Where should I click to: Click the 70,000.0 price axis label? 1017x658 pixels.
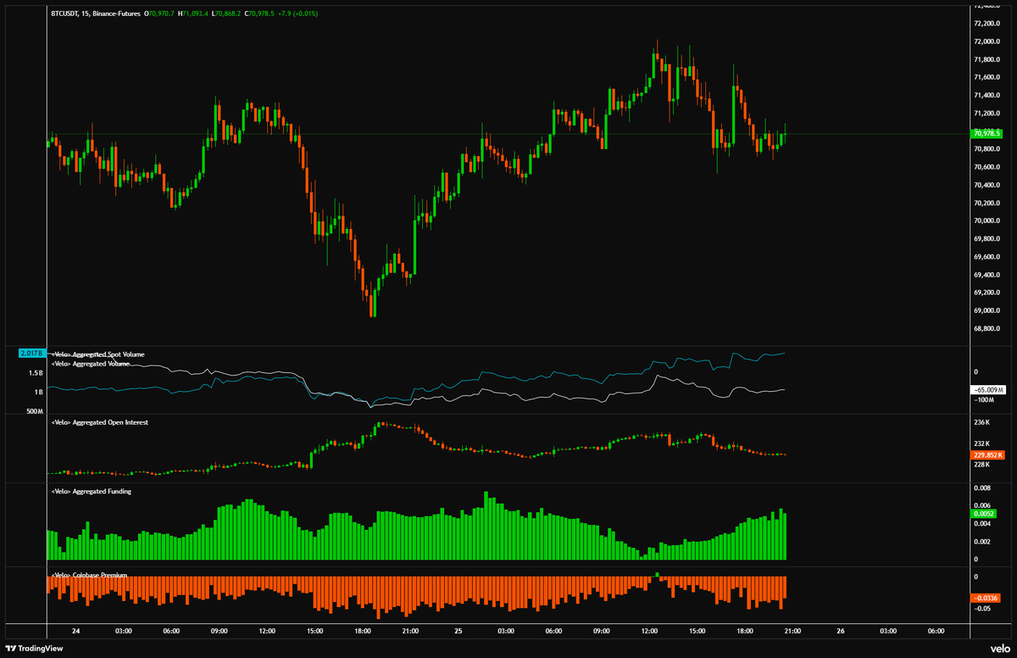point(988,221)
